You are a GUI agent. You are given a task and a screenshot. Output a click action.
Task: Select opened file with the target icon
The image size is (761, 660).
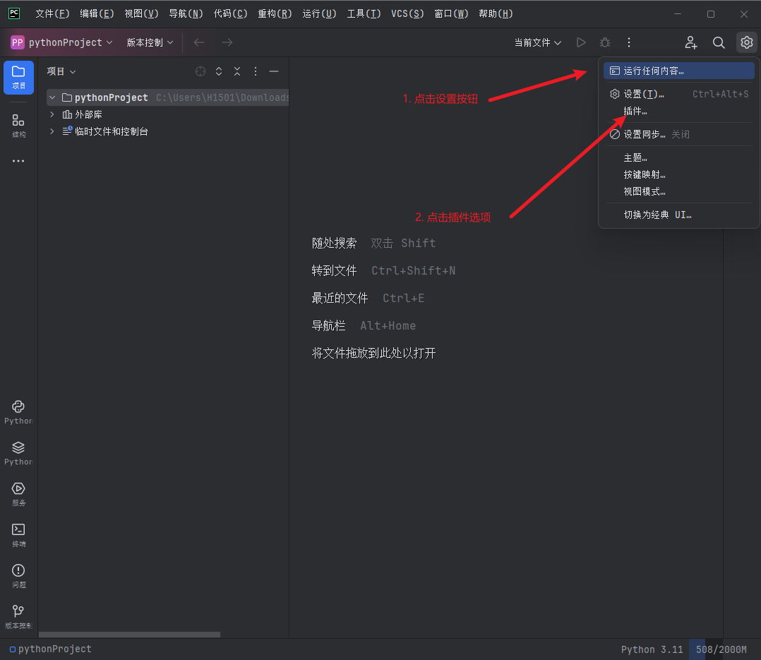tap(200, 71)
